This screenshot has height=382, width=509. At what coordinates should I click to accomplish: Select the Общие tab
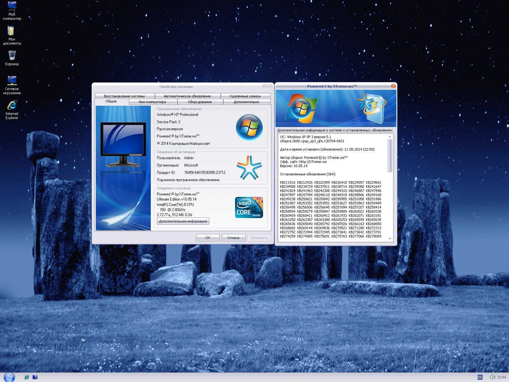[x=111, y=101]
